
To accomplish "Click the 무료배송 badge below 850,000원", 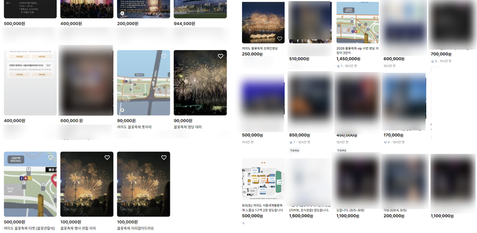I will (x=295, y=151).
